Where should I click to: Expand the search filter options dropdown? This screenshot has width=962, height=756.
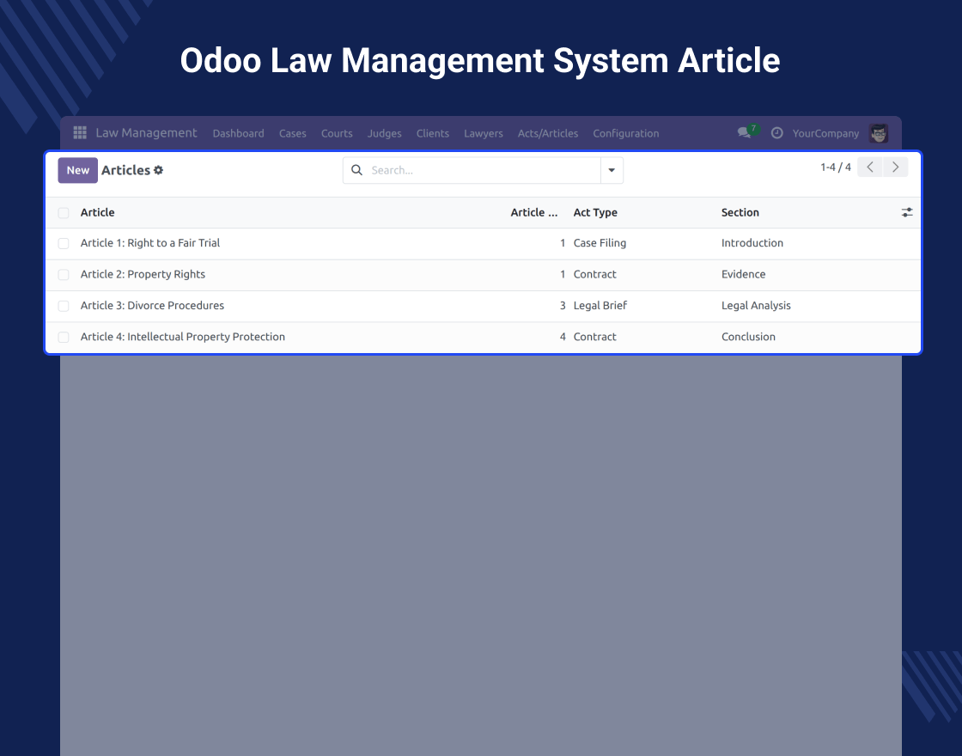point(612,170)
